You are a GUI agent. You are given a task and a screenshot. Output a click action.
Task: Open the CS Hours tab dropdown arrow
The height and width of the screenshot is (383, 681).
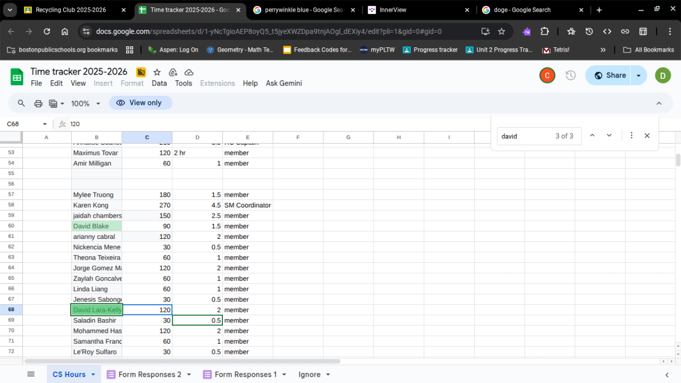93,374
